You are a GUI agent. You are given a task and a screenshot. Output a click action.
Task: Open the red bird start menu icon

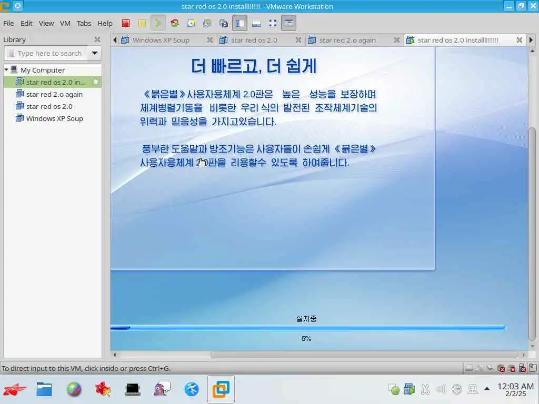[x=14, y=389]
